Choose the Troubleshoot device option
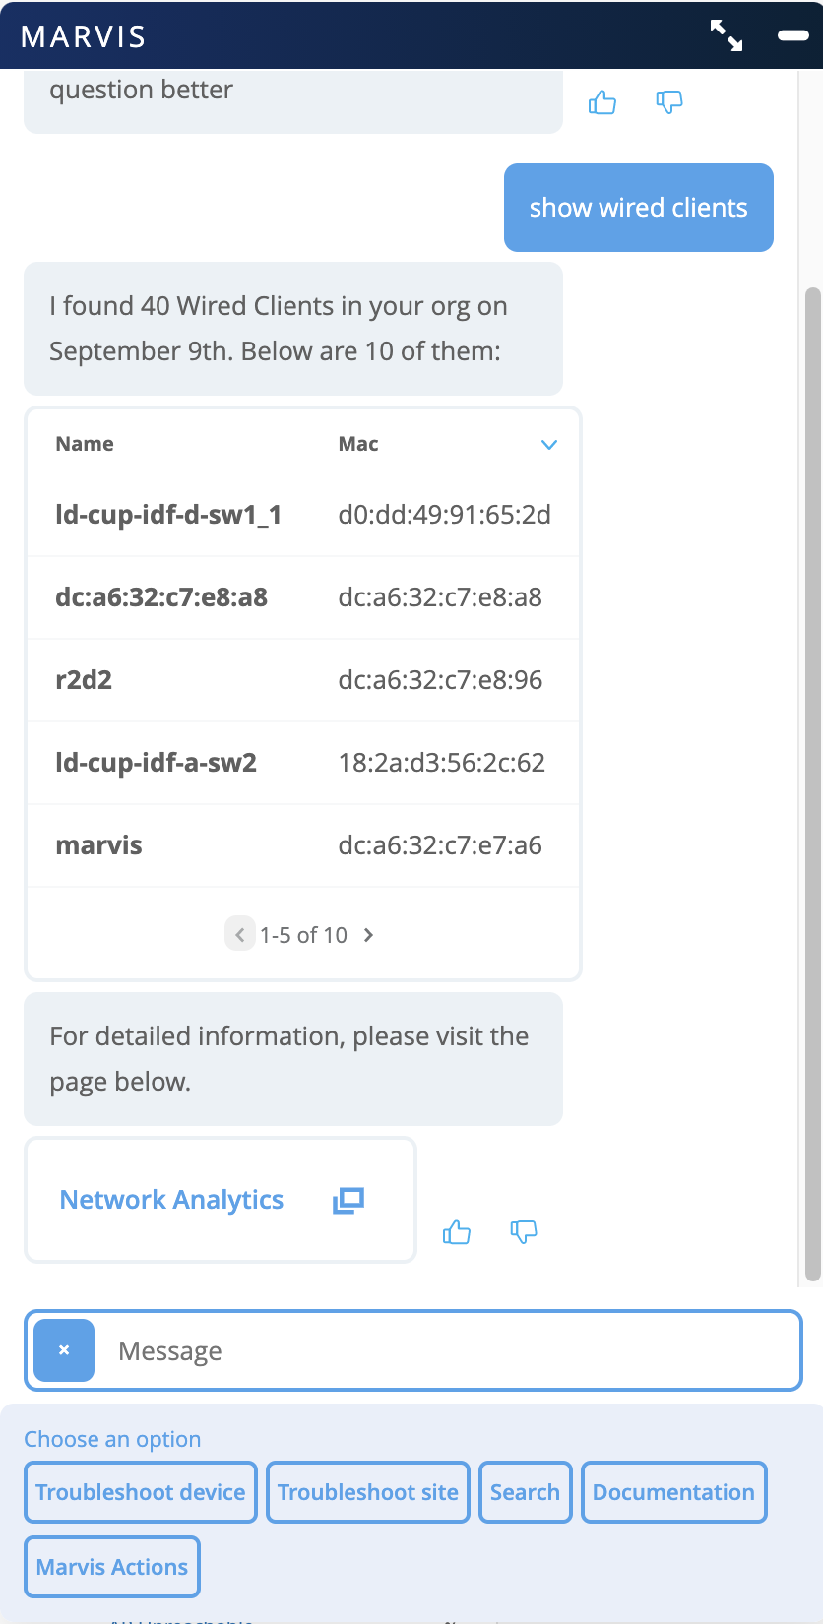The height and width of the screenshot is (1624, 823). point(141,1492)
